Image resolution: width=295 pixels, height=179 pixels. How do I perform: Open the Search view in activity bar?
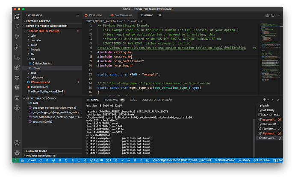point(17,26)
